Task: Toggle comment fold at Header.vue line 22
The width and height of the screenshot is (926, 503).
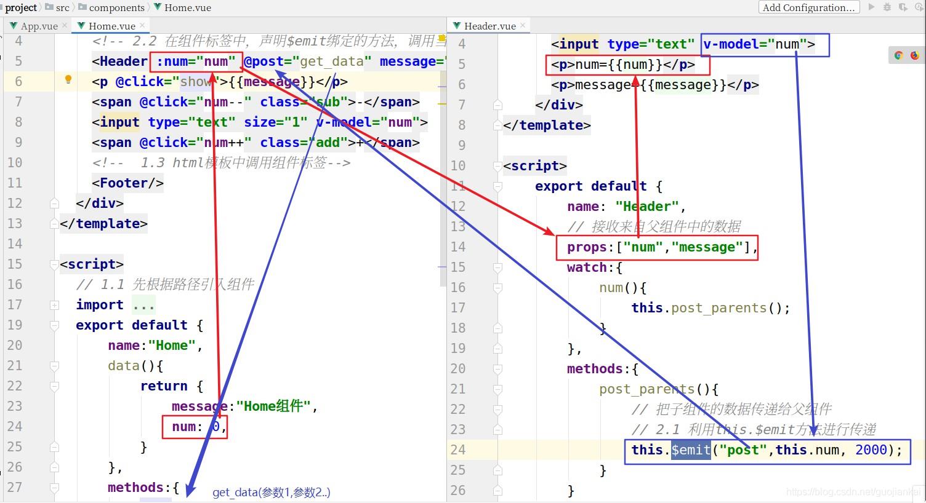Action: [x=497, y=410]
